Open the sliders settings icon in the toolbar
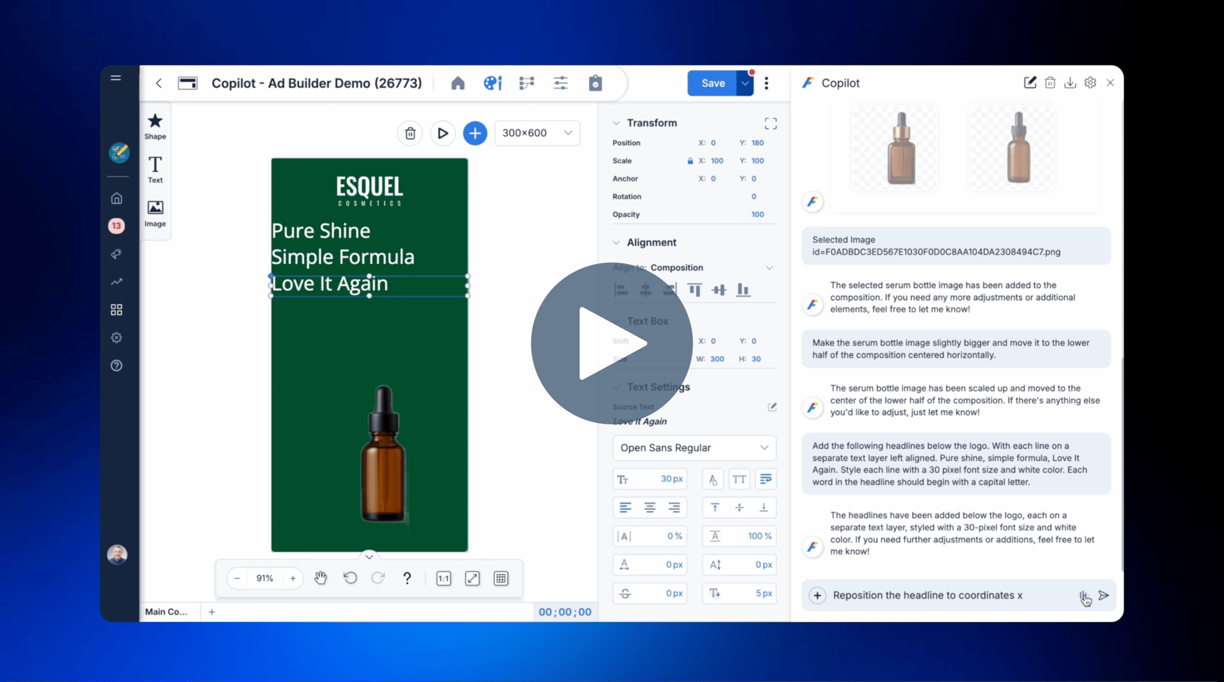The height and width of the screenshot is (682, 1224). point(561,83)
